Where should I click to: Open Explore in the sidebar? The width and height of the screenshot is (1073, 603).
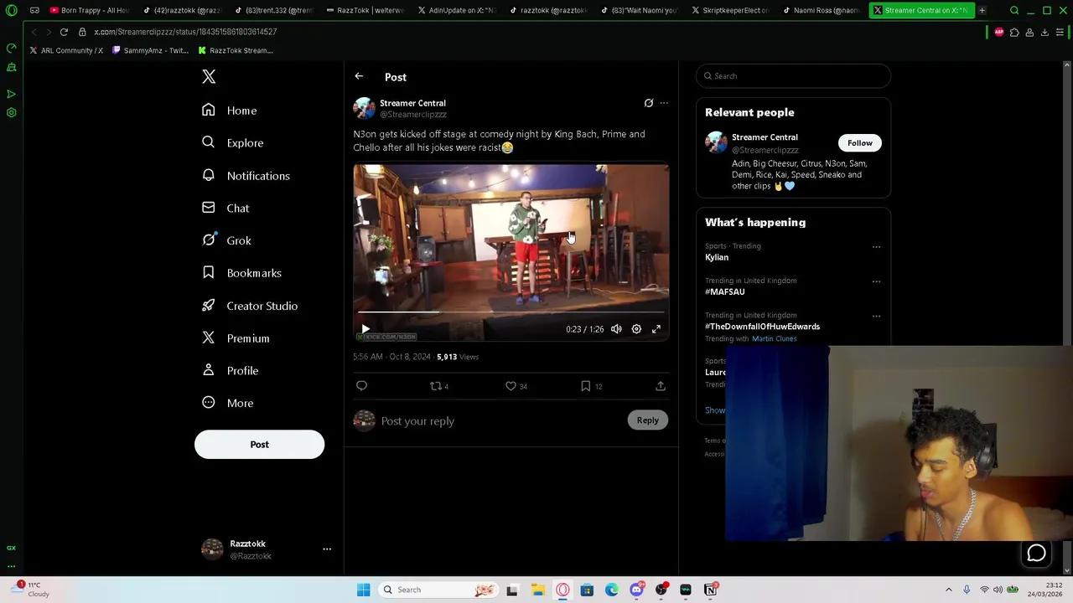232,143
